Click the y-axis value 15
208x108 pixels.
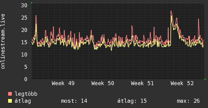click(x=24, y=42)
